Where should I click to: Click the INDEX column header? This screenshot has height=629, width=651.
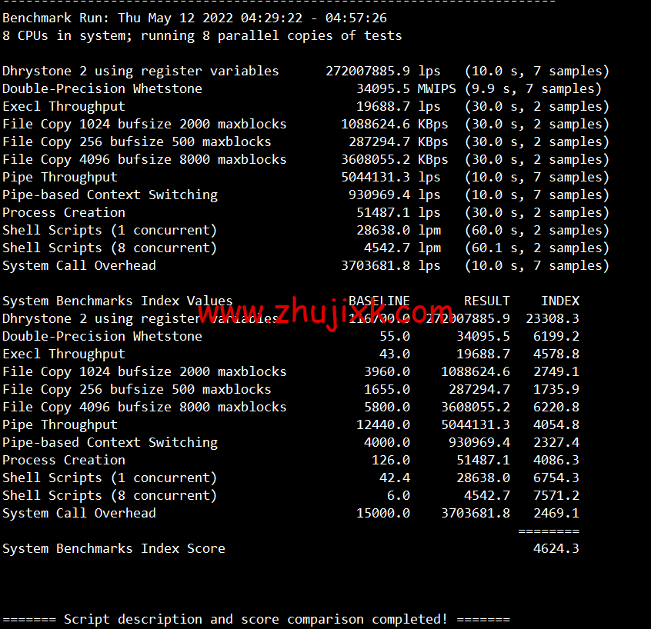point(559,301)
